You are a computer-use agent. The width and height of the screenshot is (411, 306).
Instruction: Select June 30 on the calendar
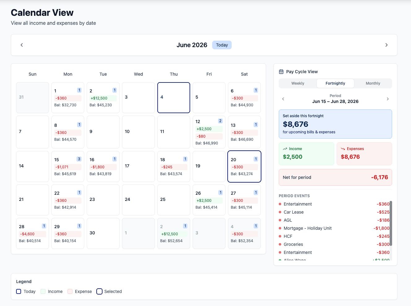coord(103,233)
